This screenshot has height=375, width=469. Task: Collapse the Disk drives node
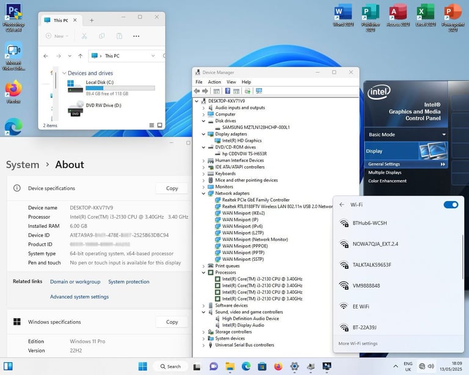pos(204,121)
